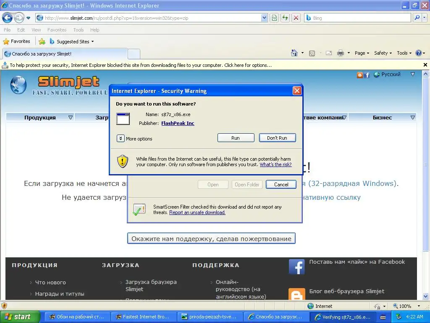Close the Security Warning dialog
Image resolution: width=430 pixels, height=323 pixels.
pyautogui.click(x=297, y=91)
